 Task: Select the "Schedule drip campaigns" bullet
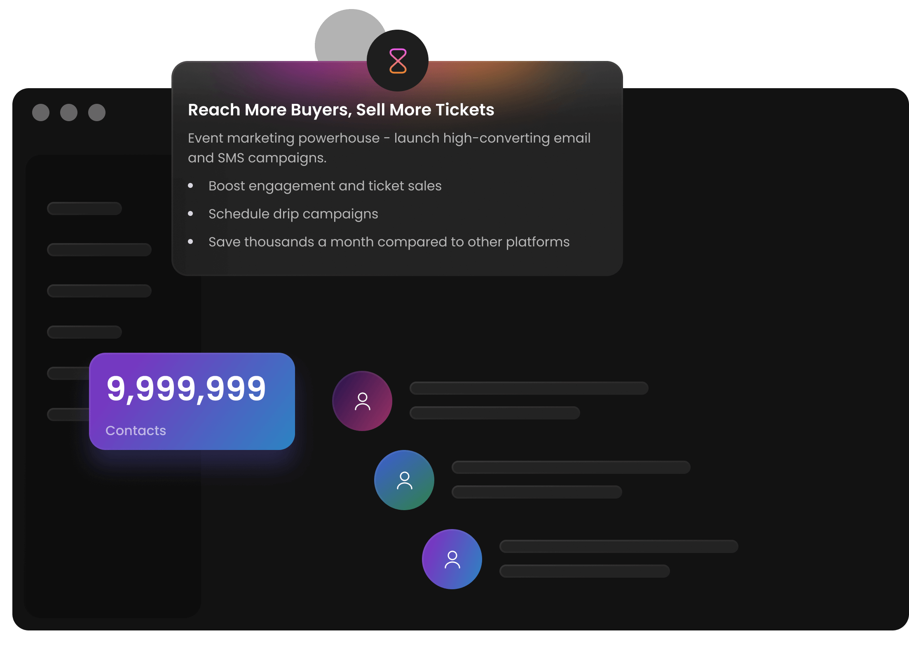click(x=293, y=214)
